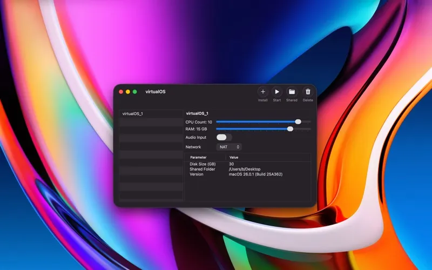Click the Version parameter label
The height and width of the screenshot is (270, 432).
point(197,174)
